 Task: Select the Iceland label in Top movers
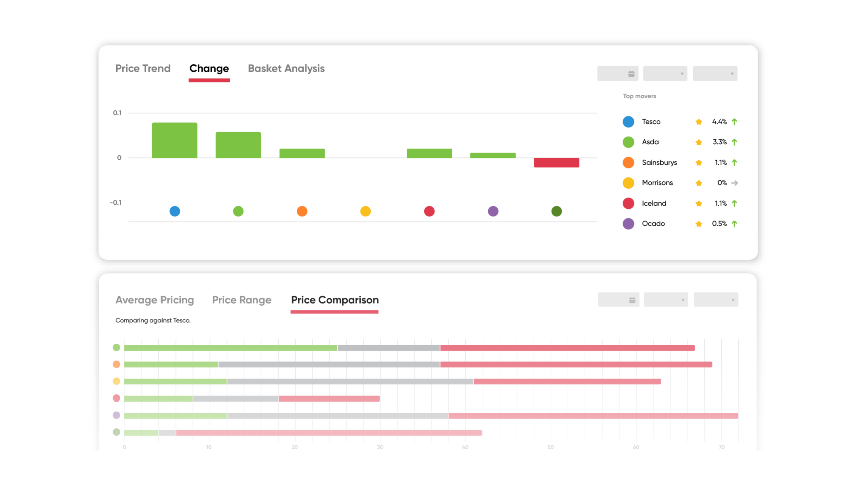[654, 203]
